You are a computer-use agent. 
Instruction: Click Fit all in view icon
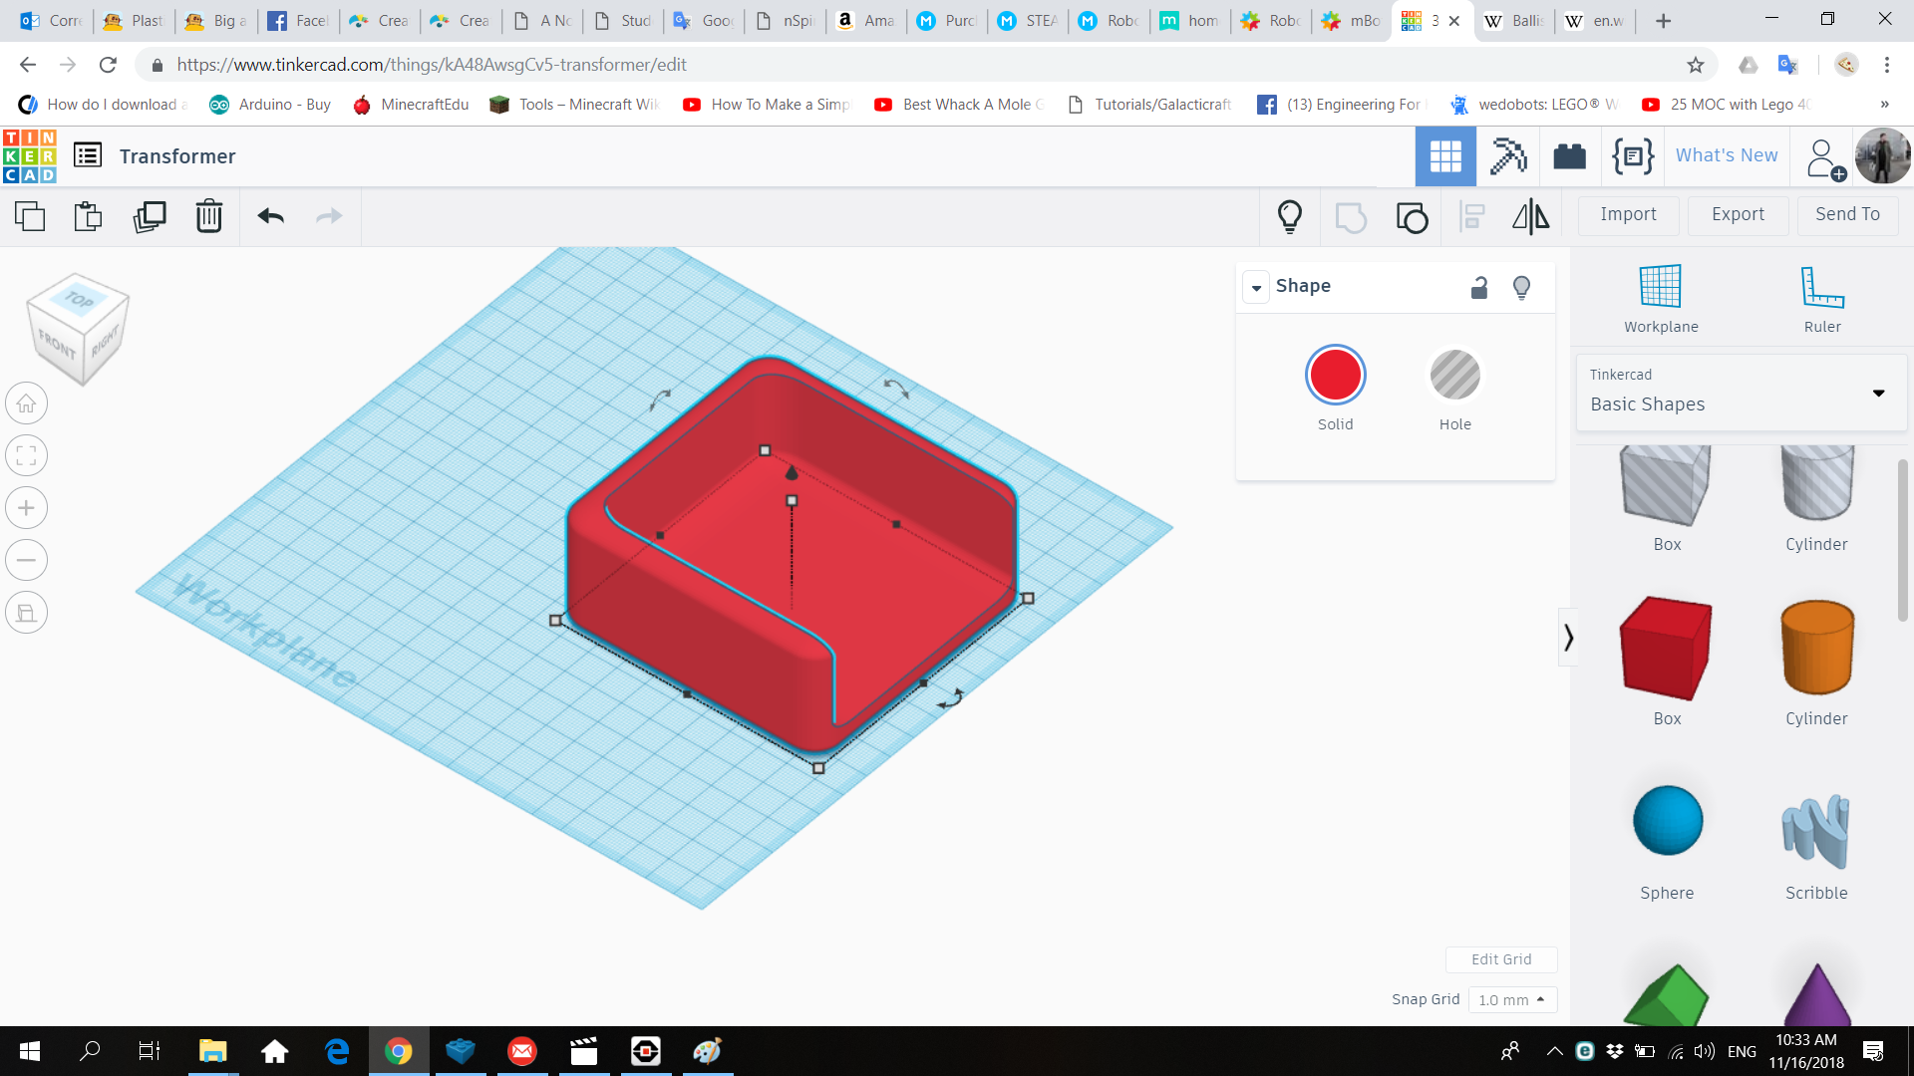coord(27,456)
